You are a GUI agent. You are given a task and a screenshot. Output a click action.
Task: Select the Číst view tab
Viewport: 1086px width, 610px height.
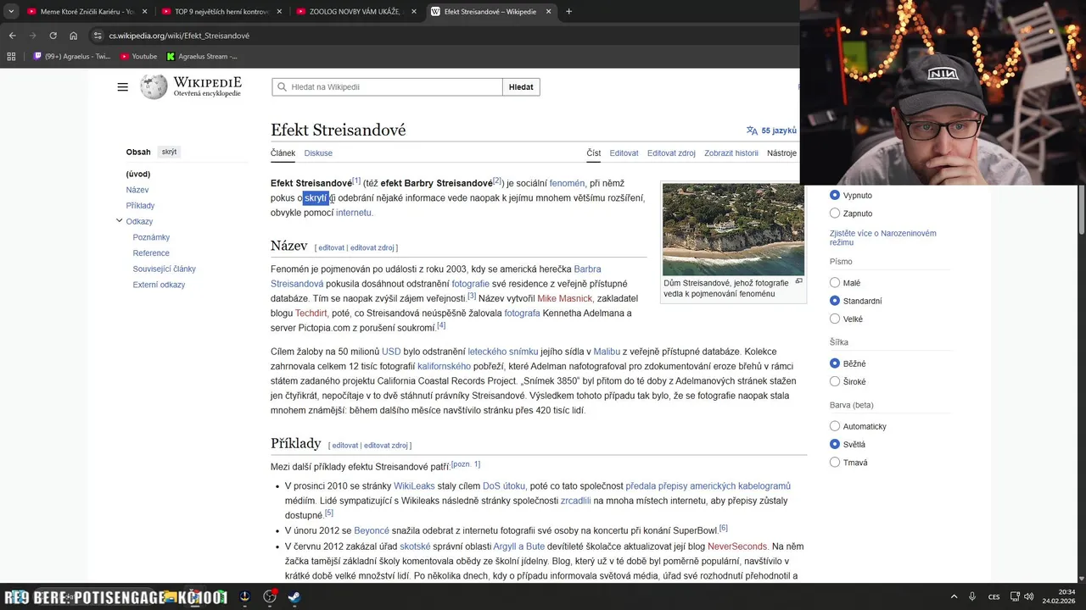pyautogui.click(x=593, y=153)
